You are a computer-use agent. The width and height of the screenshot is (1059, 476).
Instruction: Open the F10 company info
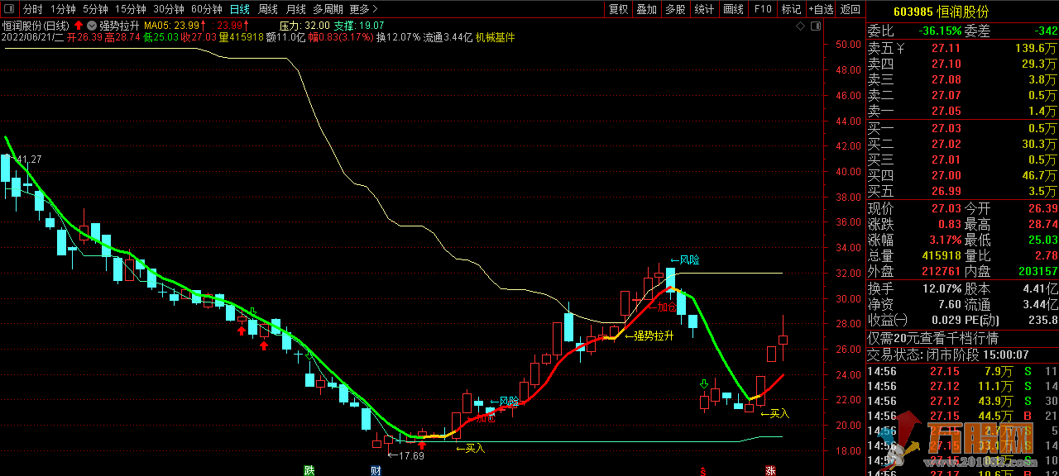point(763,9)
